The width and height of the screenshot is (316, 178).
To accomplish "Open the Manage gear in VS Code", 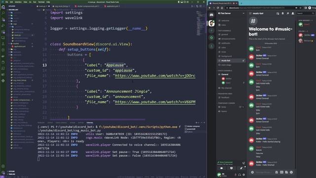I will click(x=3, y=173).
